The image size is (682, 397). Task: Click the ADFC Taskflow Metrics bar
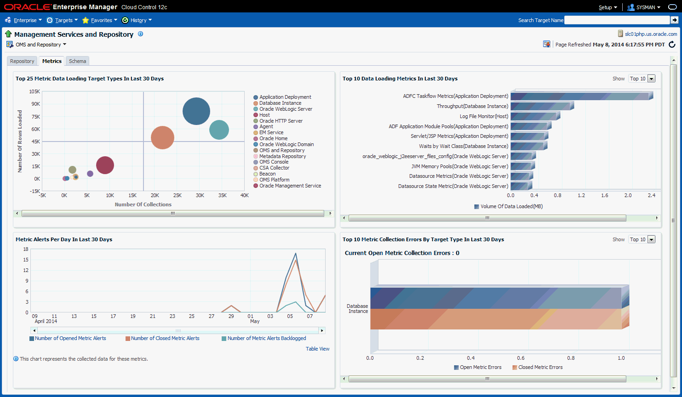click(x=582, y=96)
